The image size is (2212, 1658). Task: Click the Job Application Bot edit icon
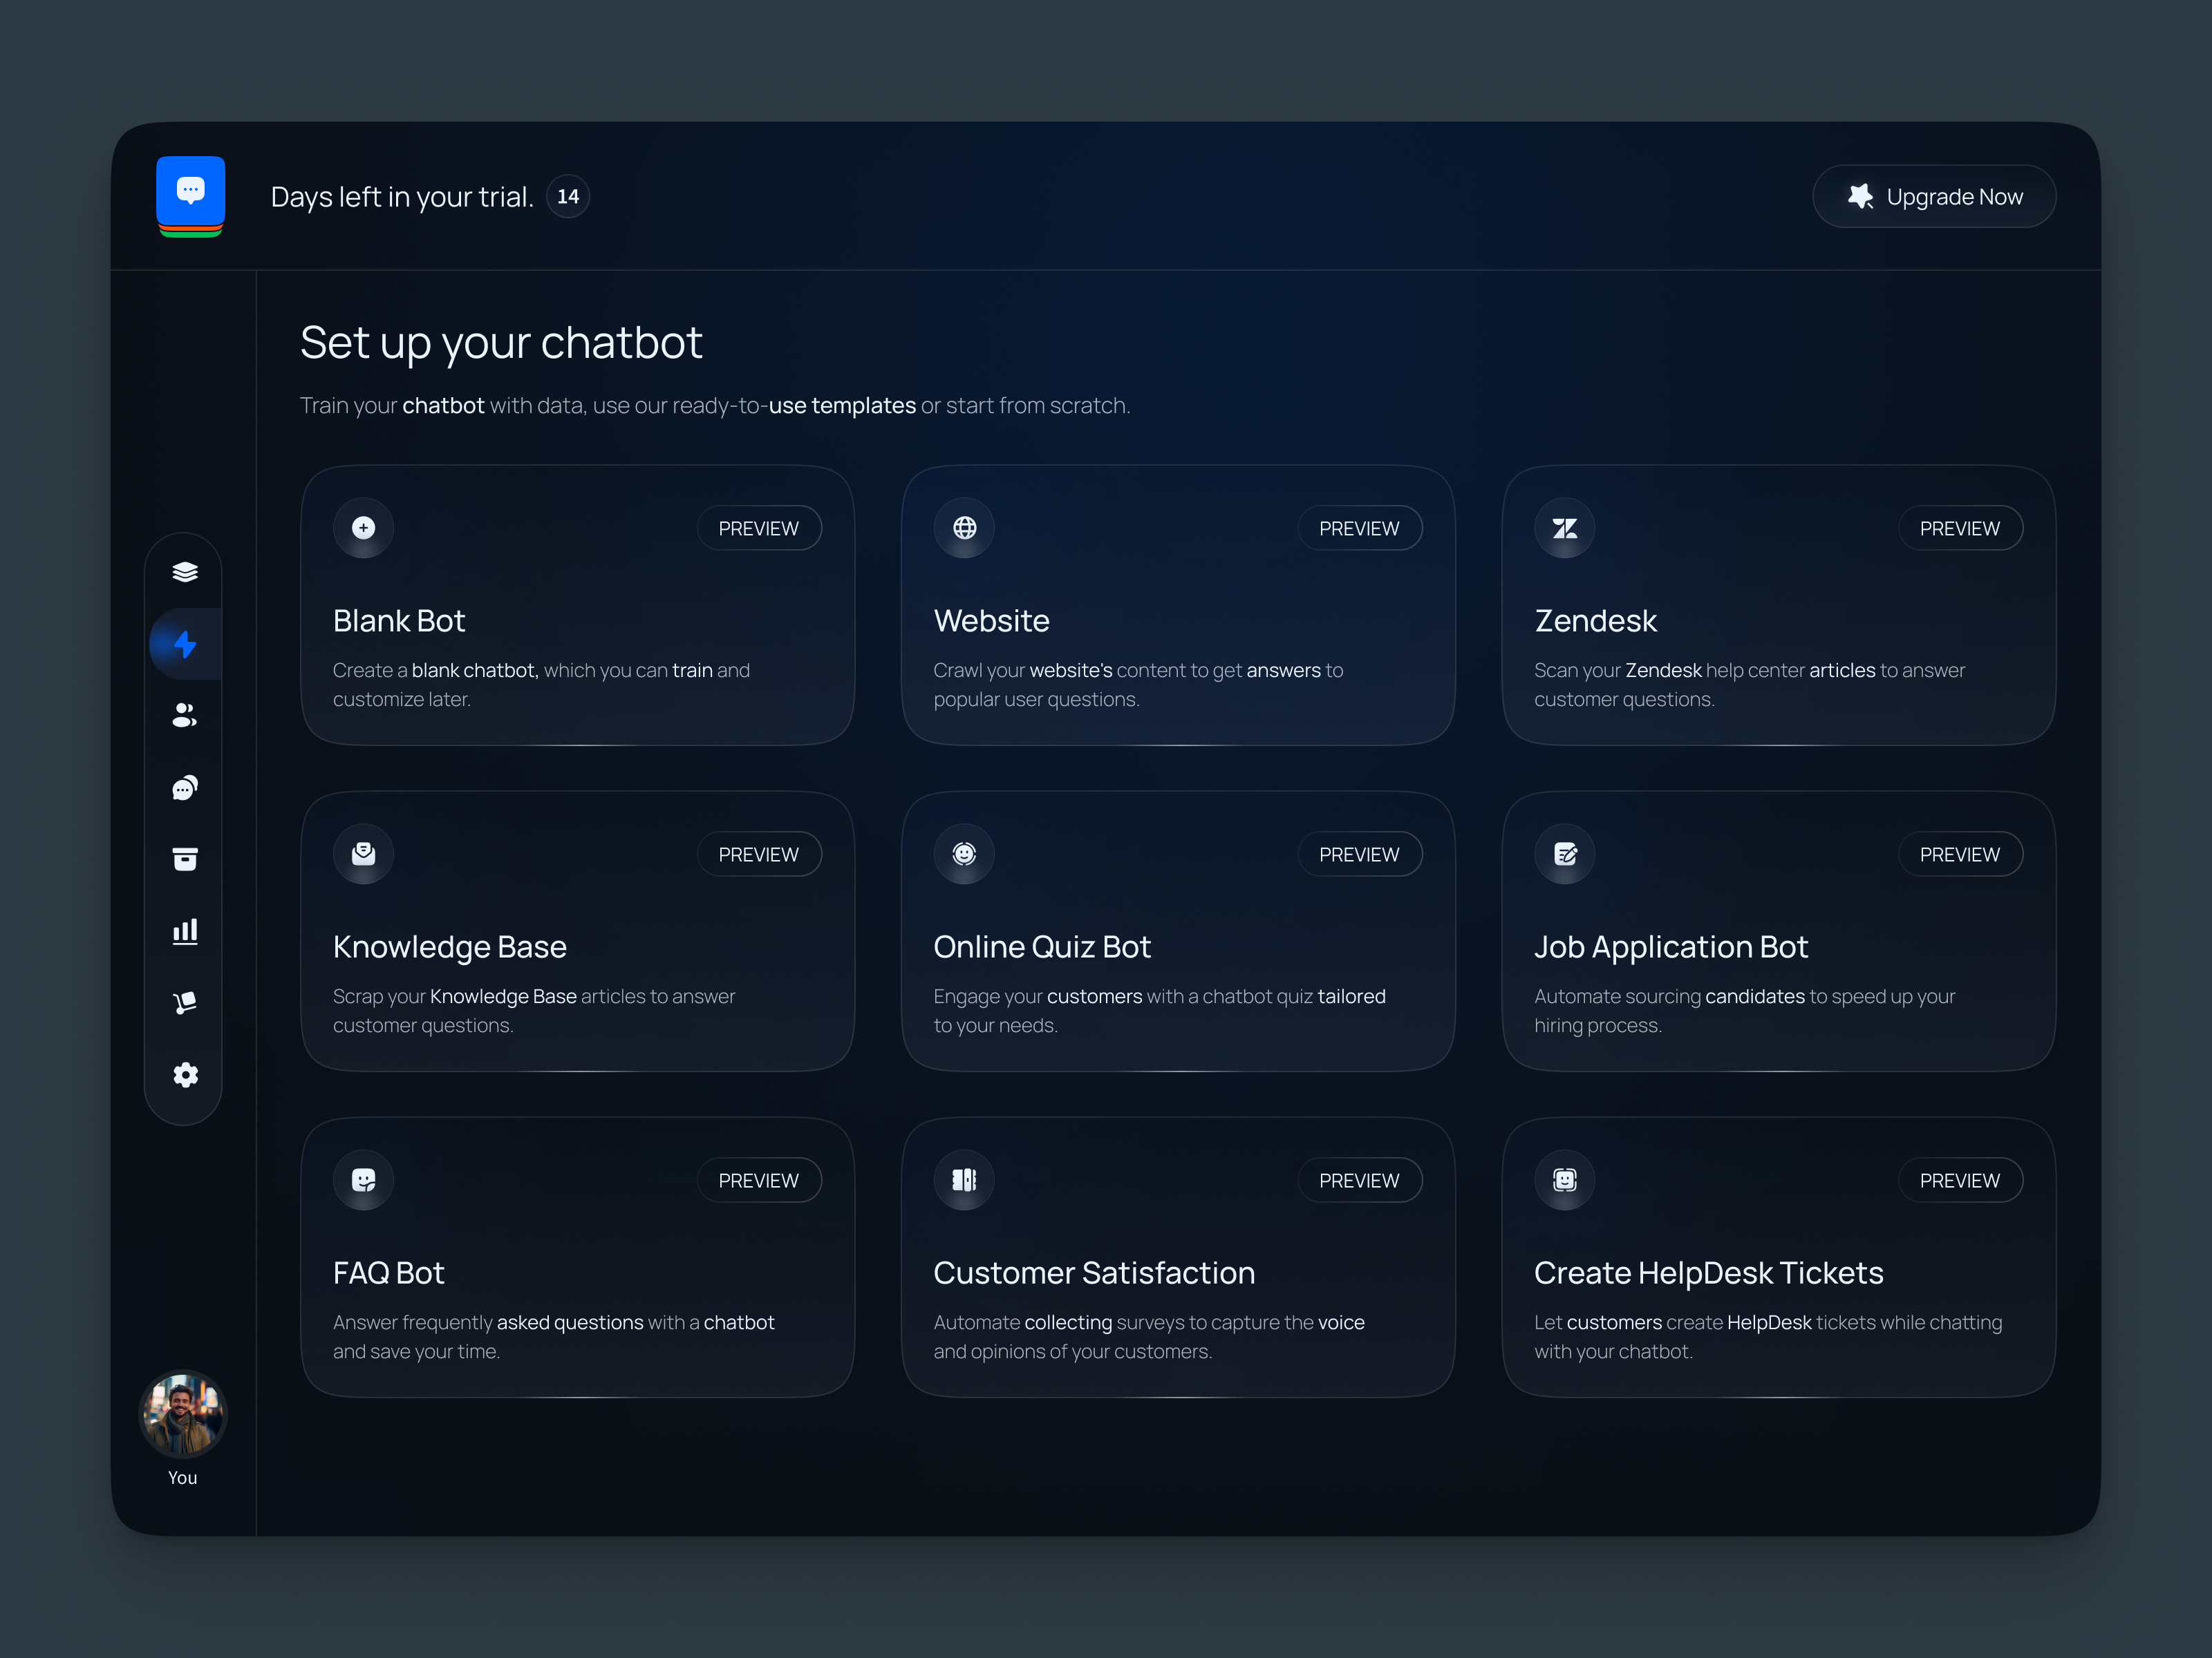pyautogui.click(x=1565, y=853)
